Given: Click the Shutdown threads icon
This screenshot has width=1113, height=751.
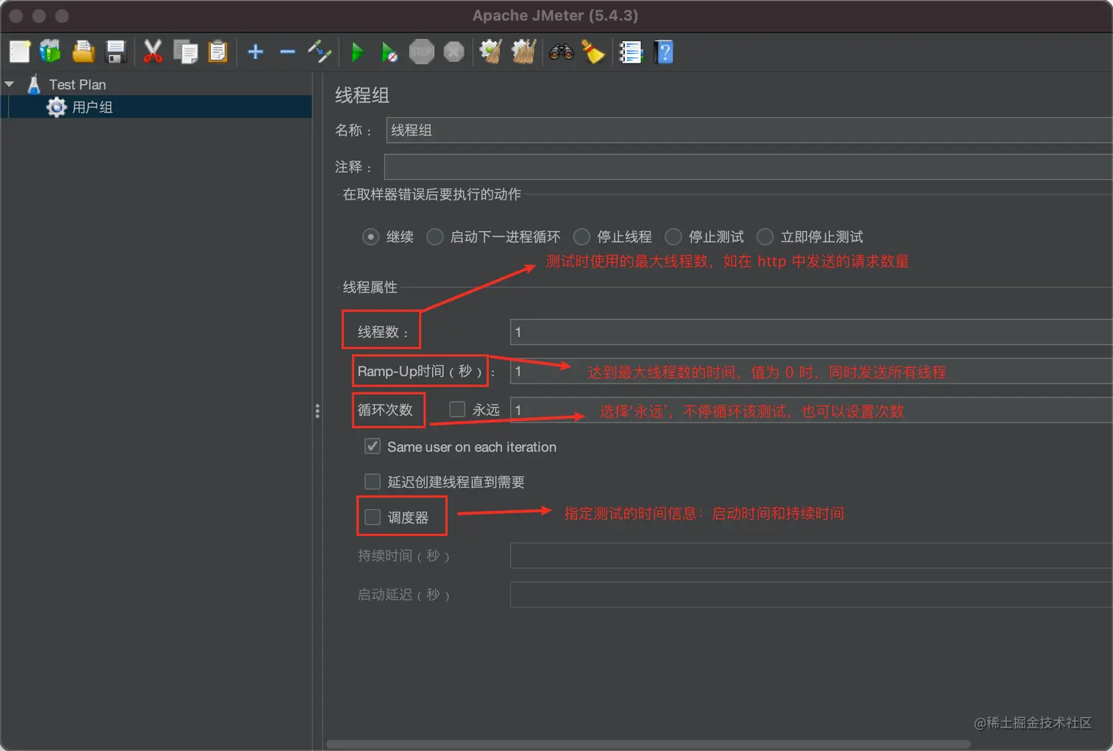Looking at the screenshot, I should (454, 52).
